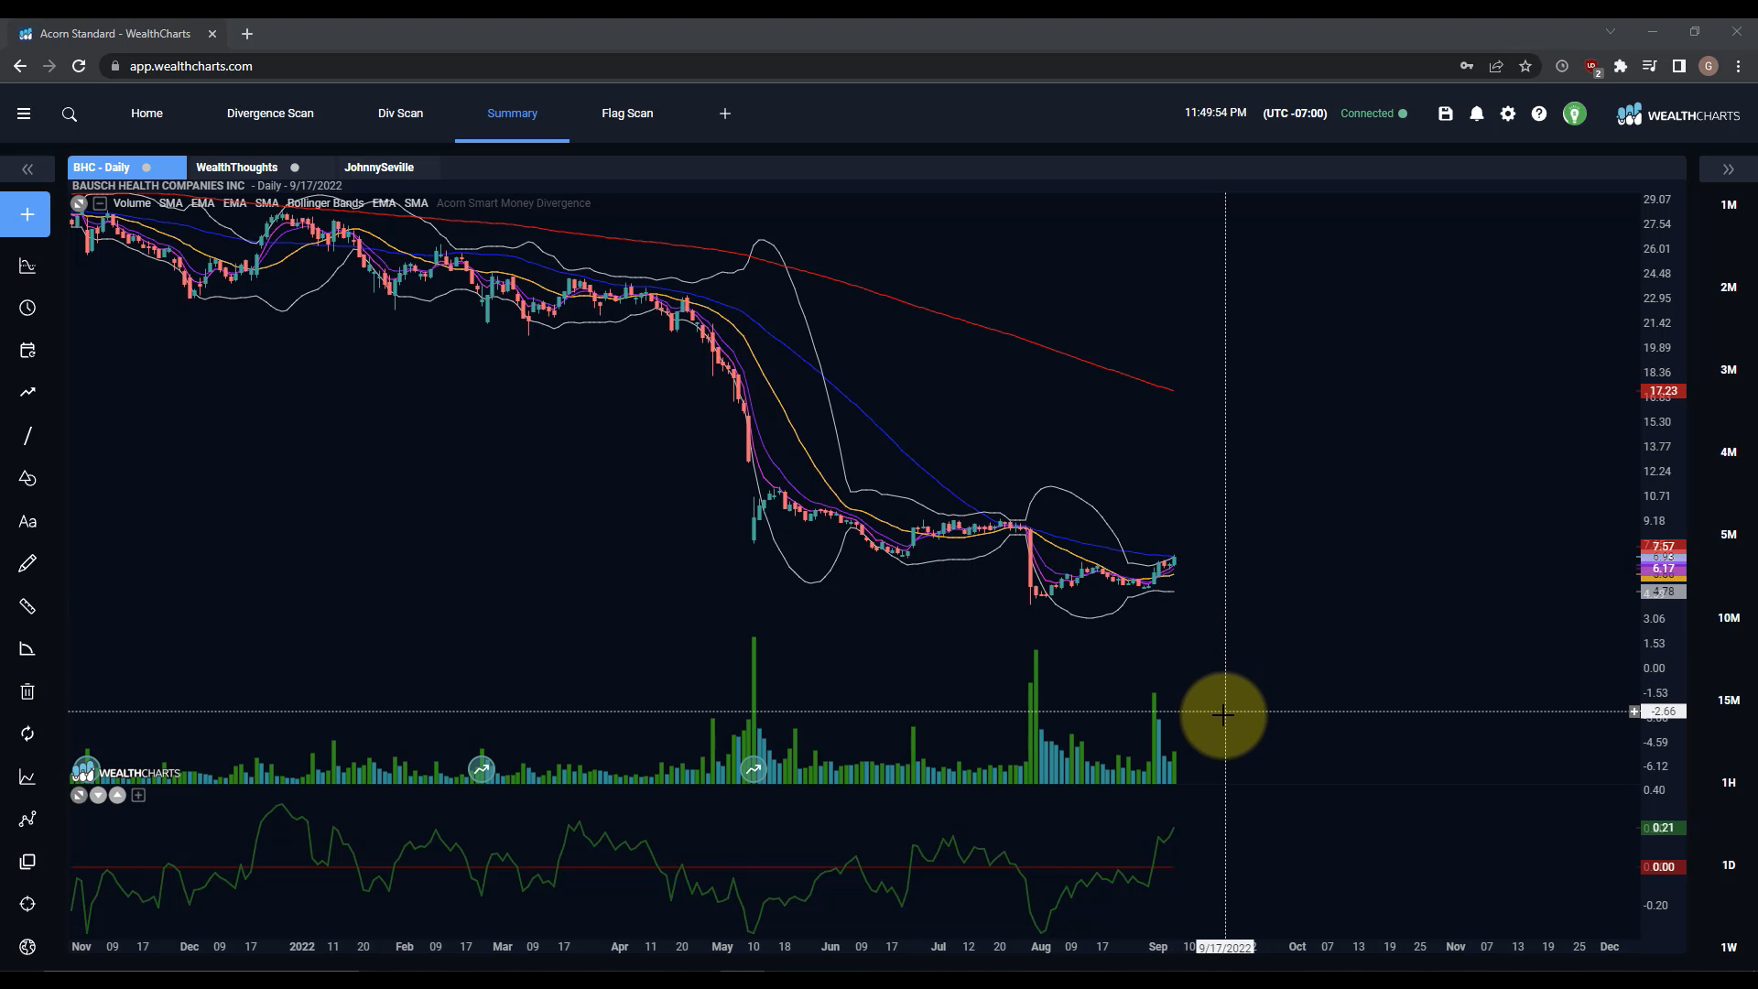Screen dimensions: 1758x989
Task: Maximize the main price pane via diagonal arrow icon
Action: pyautogui.click(x=79, y=203)
